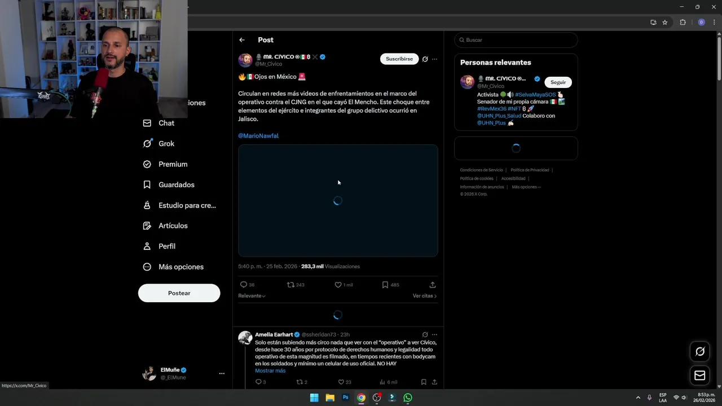
Task: Follow MR. CIVICO with Seguir button
Action: pos(558,82)
